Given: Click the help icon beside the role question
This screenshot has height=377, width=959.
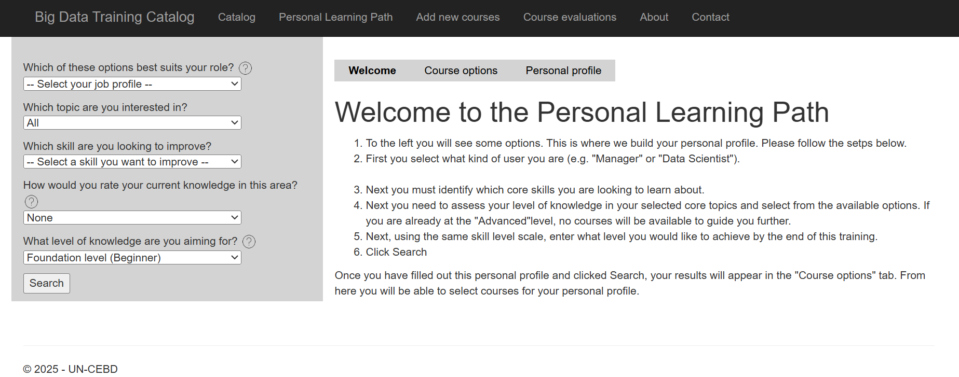Looking at the screenshot, I should (x=245, y=68).
